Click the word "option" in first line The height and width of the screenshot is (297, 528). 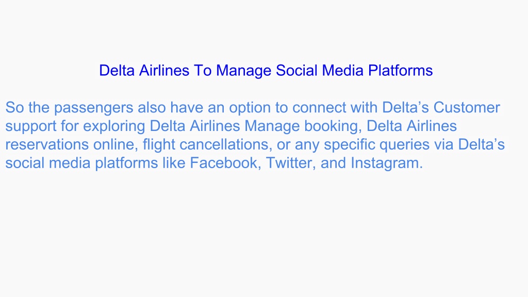coord(250,108)
